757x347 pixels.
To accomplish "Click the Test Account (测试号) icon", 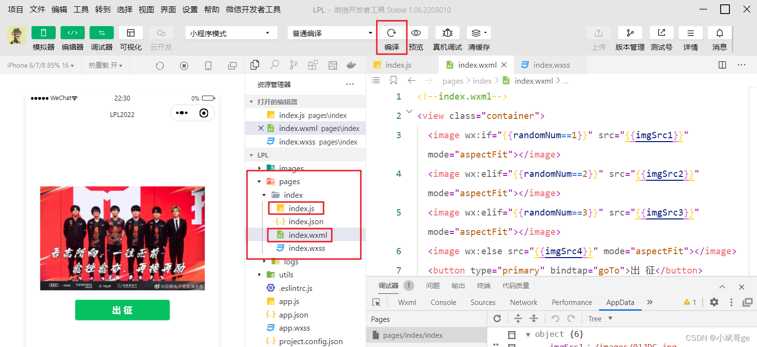I will 662,33.
